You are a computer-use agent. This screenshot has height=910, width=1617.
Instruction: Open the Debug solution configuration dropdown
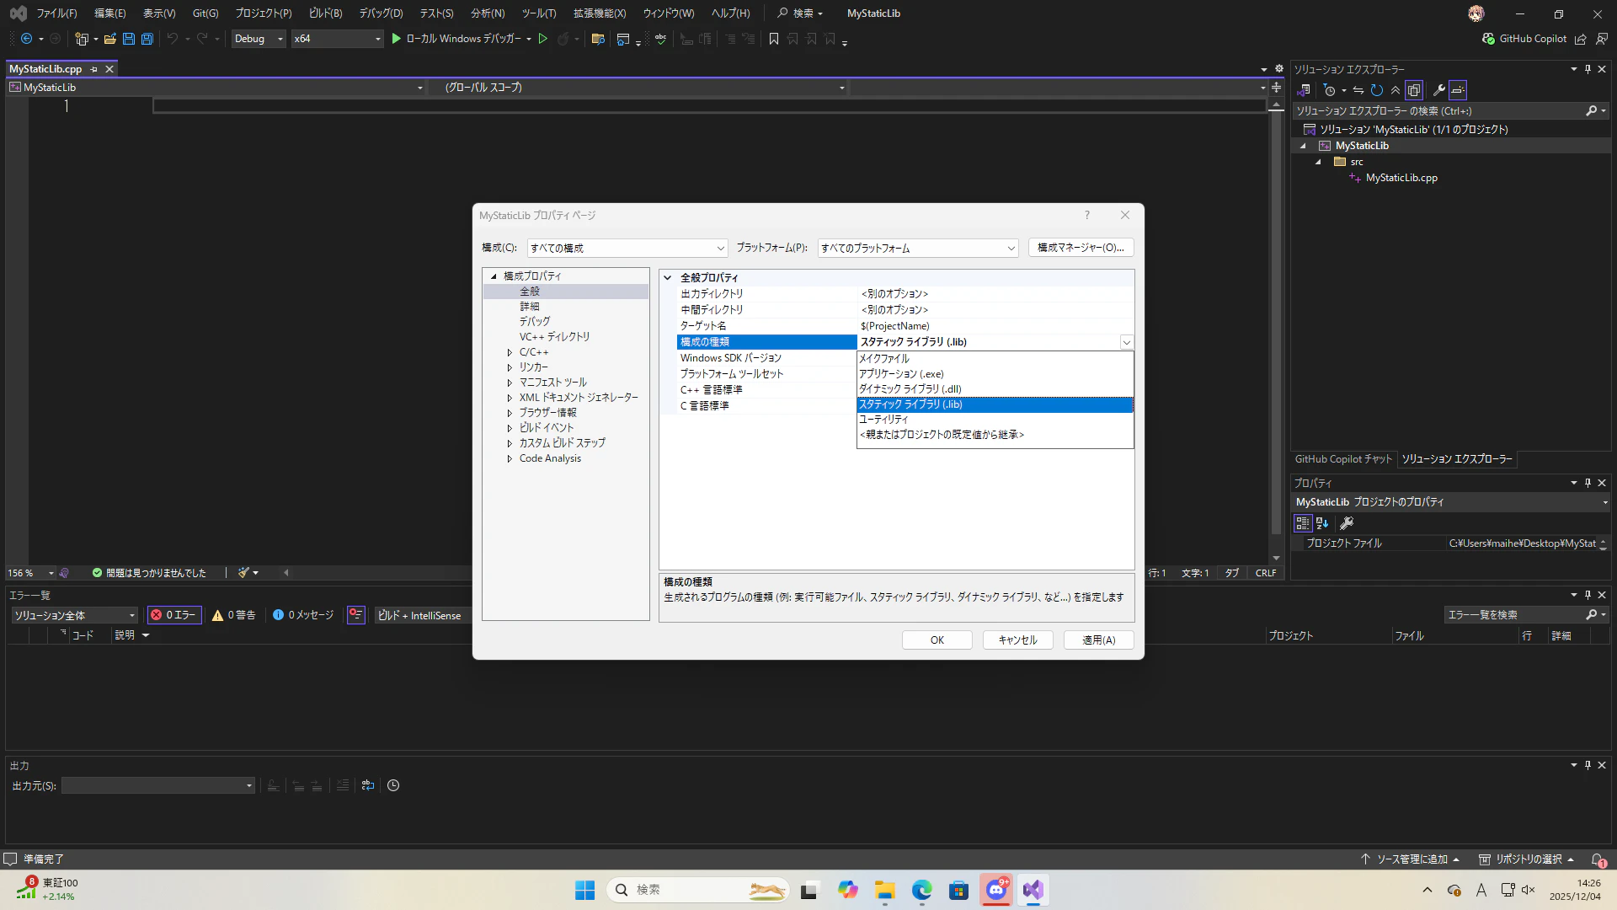[259, 39]
